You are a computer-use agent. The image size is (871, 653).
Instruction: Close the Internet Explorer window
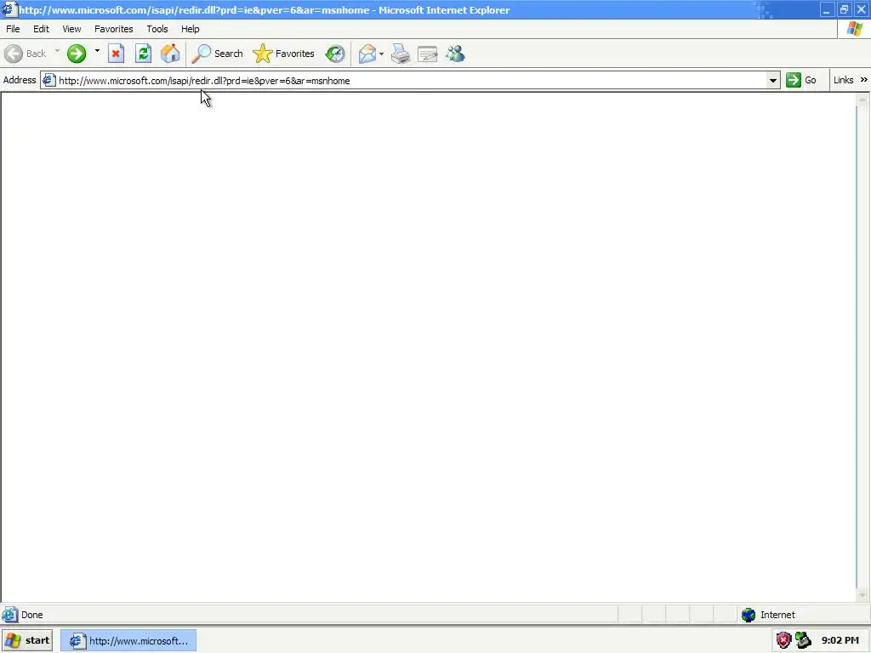click(x=861, y=9)
